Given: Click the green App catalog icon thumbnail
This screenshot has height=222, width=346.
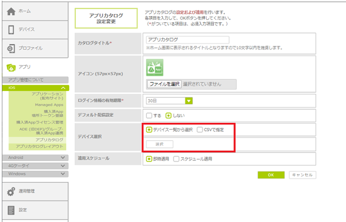Looking at the screenshot, I should point(155,68).
